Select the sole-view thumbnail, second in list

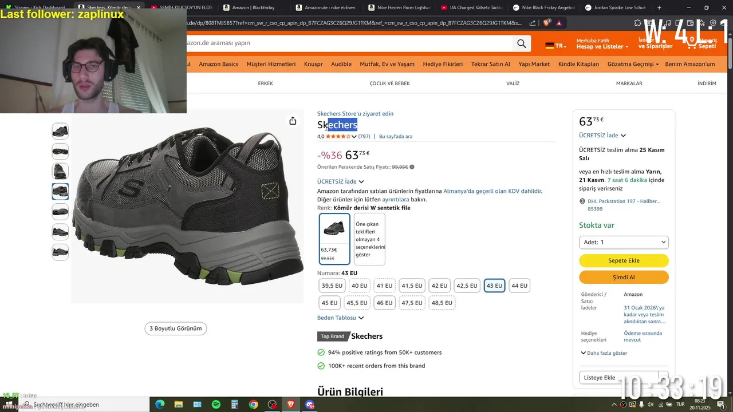pos(60,152)
